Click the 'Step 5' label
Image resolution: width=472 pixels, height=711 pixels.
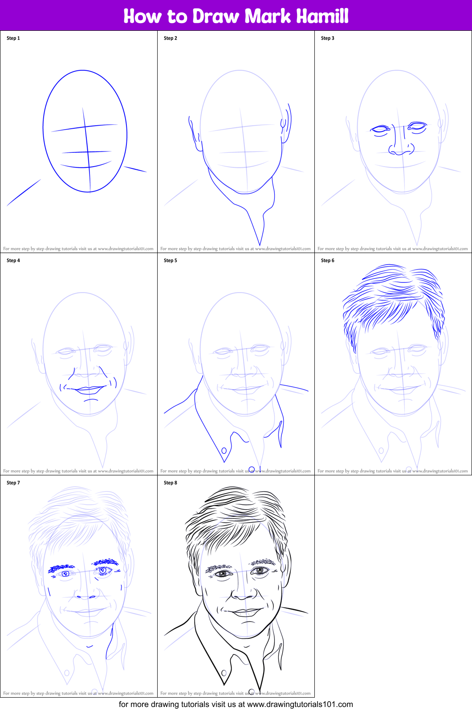(171, 261)
